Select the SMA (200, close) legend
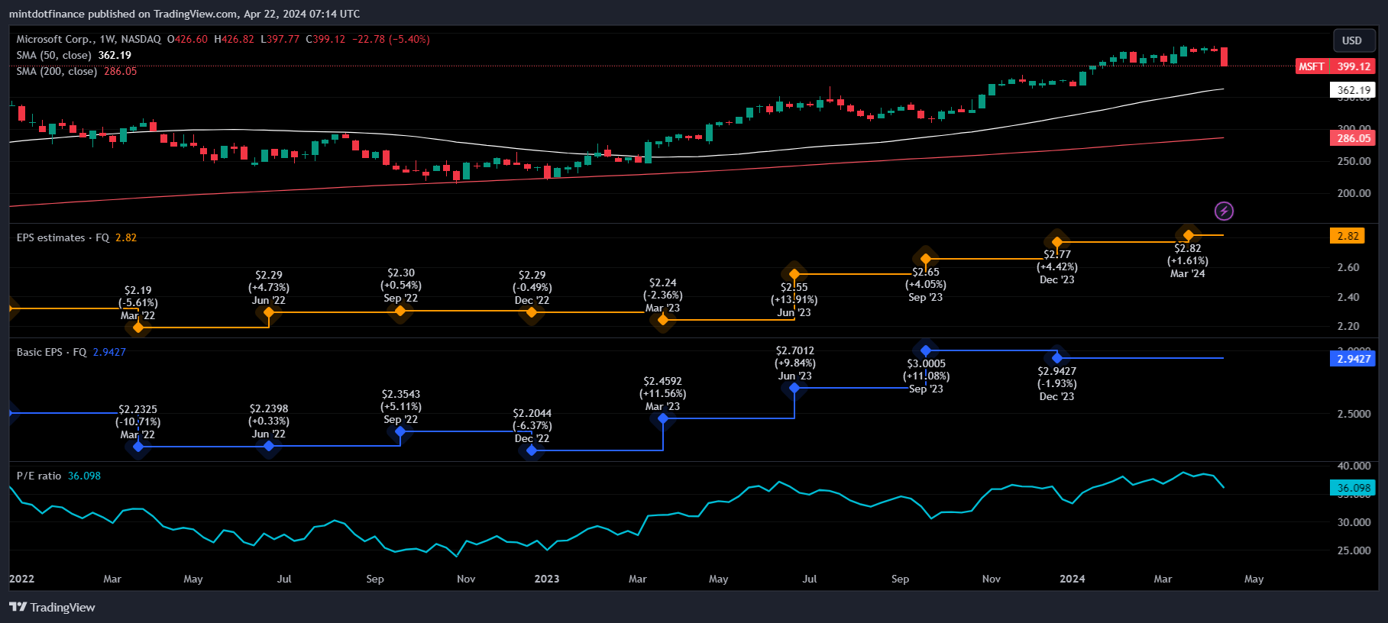The image size is (1388, 623). click(57, 71)
